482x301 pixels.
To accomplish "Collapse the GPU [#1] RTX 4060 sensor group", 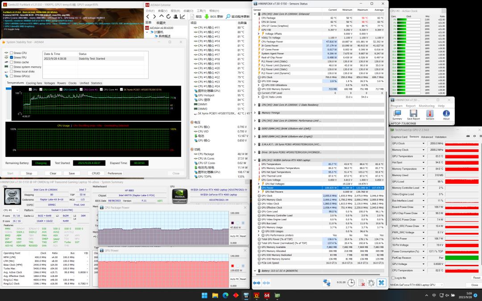I will [x=254, y=160].
